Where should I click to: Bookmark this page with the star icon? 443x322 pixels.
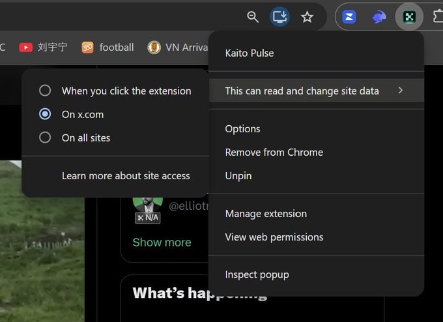(x=307, y=17)
